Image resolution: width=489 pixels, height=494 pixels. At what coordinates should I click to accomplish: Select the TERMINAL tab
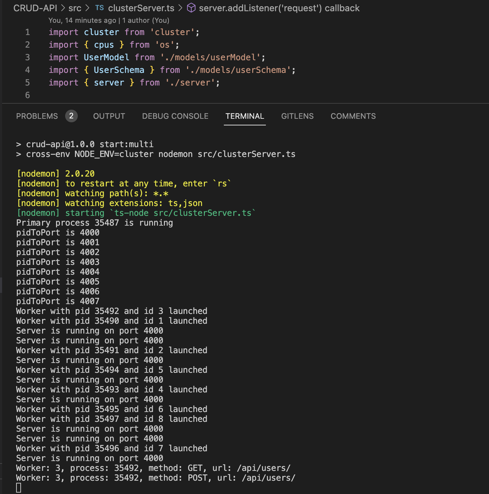tap(245, 116)
